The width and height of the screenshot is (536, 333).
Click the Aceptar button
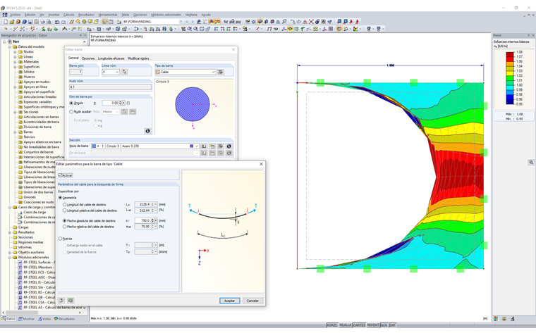(x=230, y=301)
